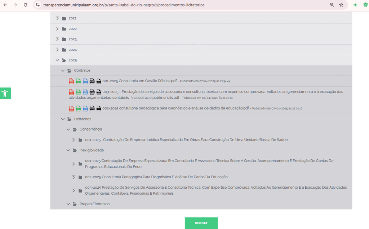The image size is (369, 229).
Task: Expand Concorrência 001-2025 Unidade Básica de Saúde
Action: [x=74, y=140]
